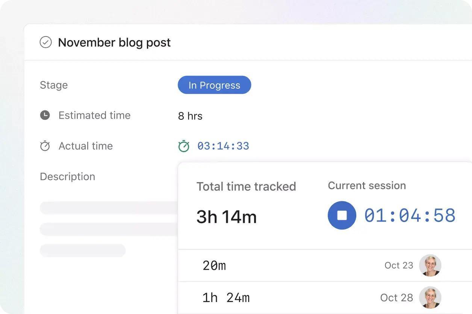Mark November blog post task complete
The image size is (472, 314).
pos(46,42)
